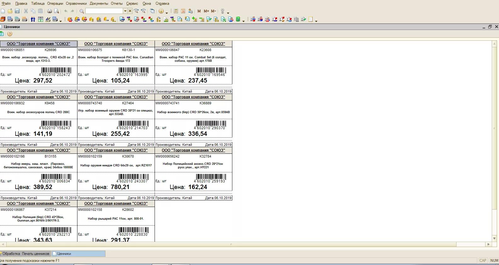Click the M memory button
This screenshot has height=265, width=499.
pyautogui.click(x=199, y=11)
